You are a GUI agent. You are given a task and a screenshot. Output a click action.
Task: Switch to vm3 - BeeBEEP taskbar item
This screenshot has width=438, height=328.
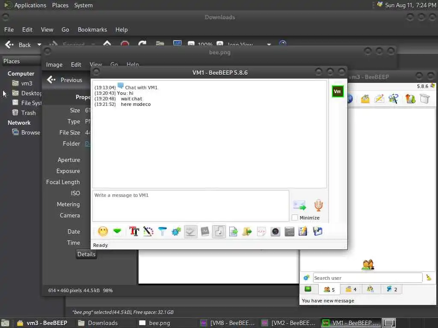[x=42, y=323]
